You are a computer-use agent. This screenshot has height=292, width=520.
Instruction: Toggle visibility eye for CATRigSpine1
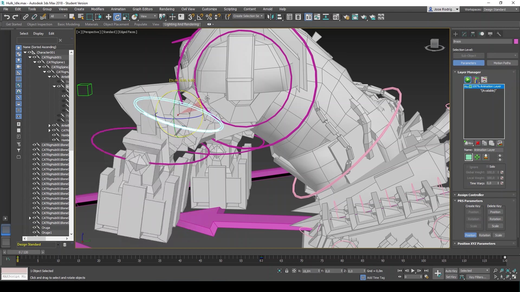(x=39, y=62)
